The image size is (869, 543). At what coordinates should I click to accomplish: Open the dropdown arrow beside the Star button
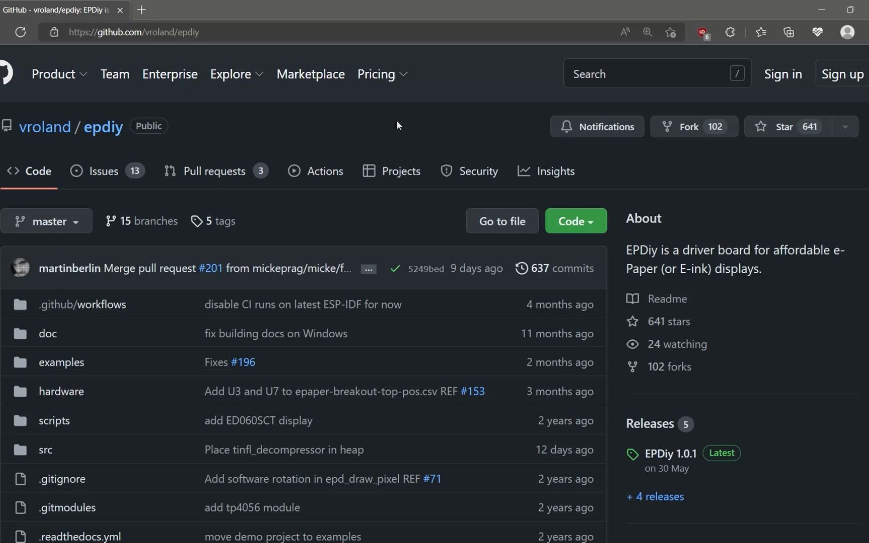[x=845, y=127]
